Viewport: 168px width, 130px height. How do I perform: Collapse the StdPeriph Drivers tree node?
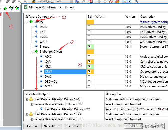coord(32,52)
